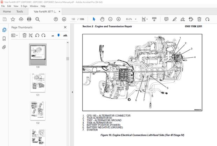The image size is (217, 146).
Task: Go to previous page arrow
Action: pyautogui.click(x=56, y=19)
